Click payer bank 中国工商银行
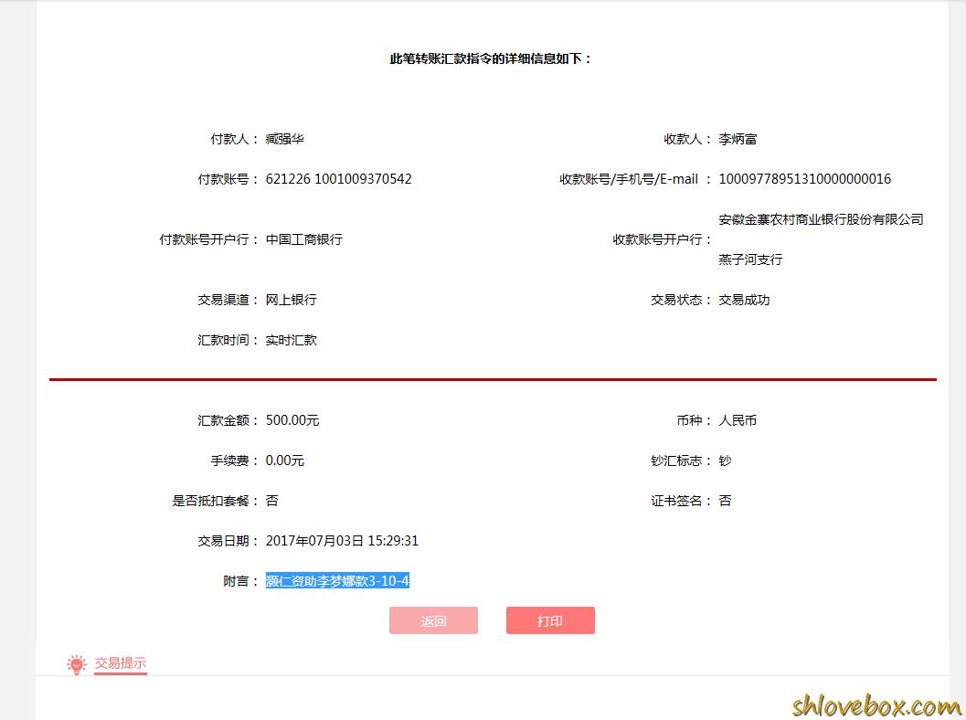The height and width of the screenshot is (720, 966). tap(303, 239)
